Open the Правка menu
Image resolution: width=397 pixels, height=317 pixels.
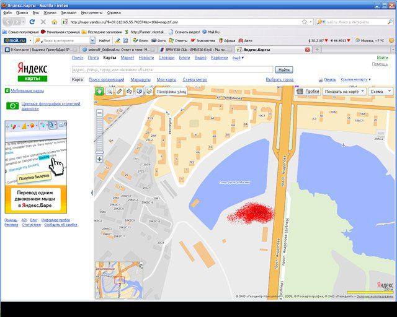click(22, 12)
